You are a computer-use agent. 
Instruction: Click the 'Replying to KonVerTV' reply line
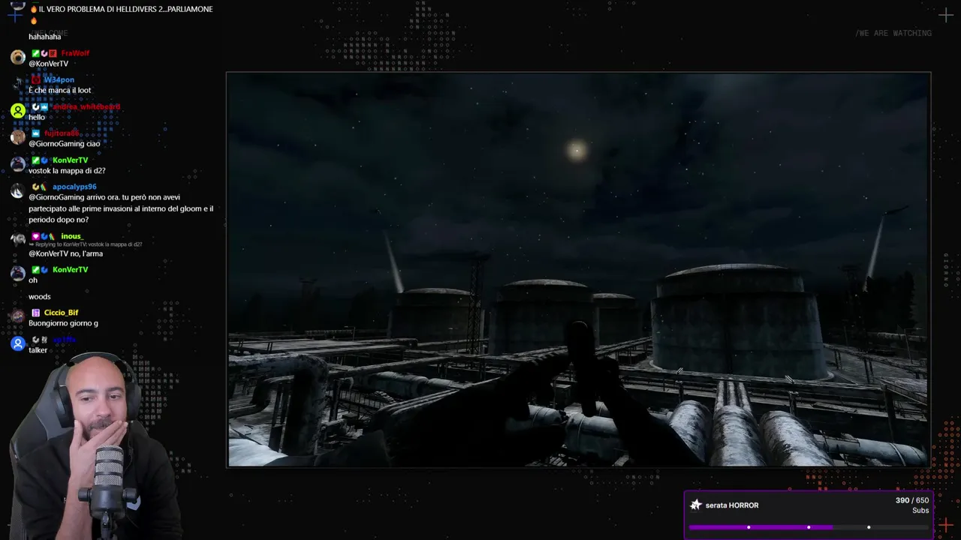(x=86, y=244)
